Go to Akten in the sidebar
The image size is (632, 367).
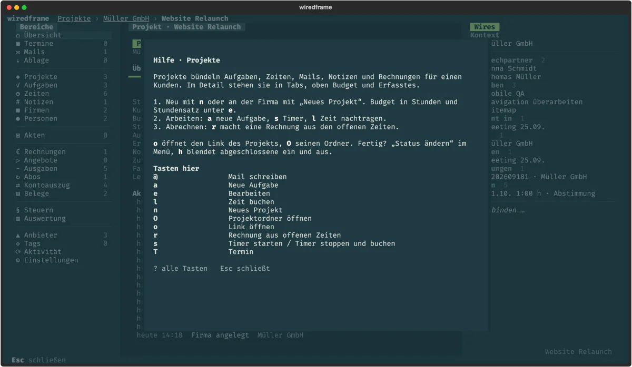(x=62, y=135)
